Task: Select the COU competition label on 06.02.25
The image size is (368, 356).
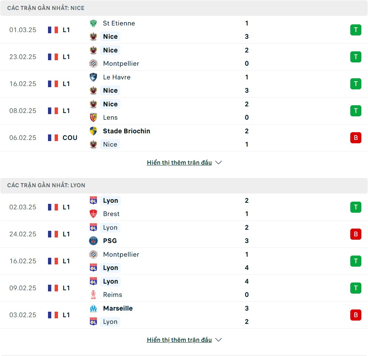Action: [70, 138]
